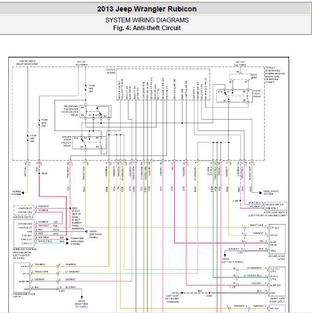
Task: Click the 'SYSTEM WIRING DIAGRAMS' heading
Action: click(x=147, y=20)
